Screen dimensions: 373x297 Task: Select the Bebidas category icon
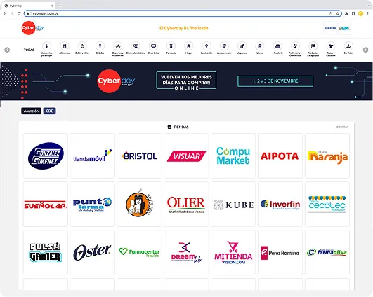100,46
